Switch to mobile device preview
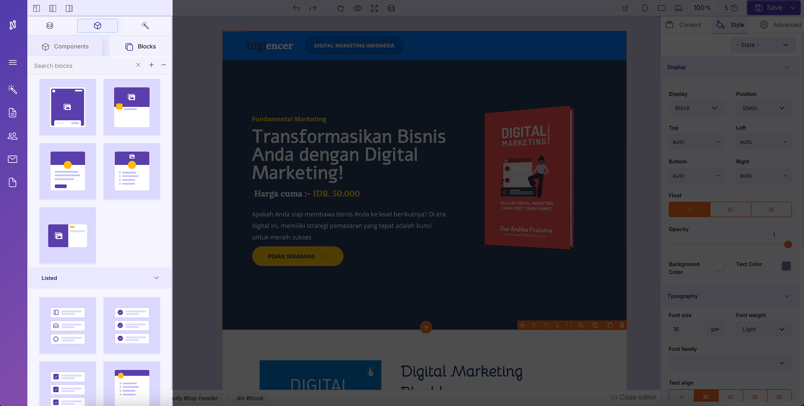804x406 pixels. pos(644,8)
